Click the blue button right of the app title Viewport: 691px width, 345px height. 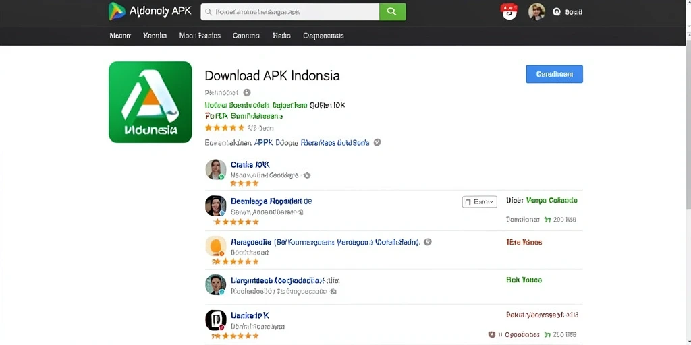(555, 74)
